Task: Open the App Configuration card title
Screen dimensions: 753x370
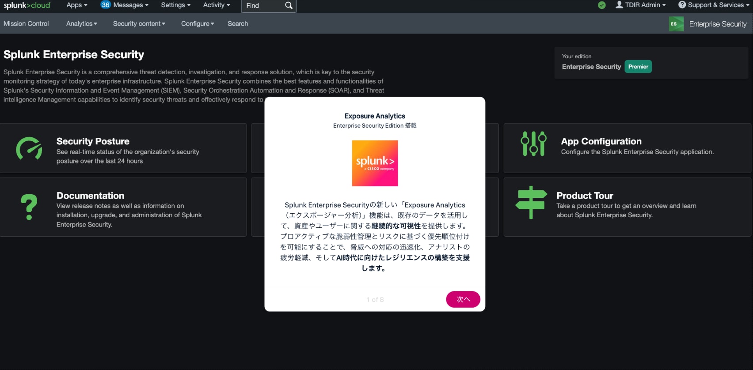Action: pos(601,141)
